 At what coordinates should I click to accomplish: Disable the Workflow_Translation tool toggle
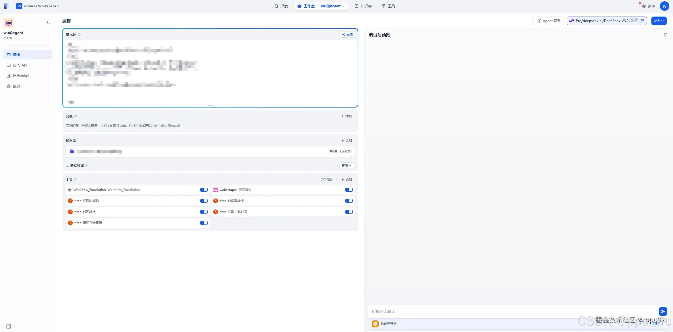click(x=204, y=190)
